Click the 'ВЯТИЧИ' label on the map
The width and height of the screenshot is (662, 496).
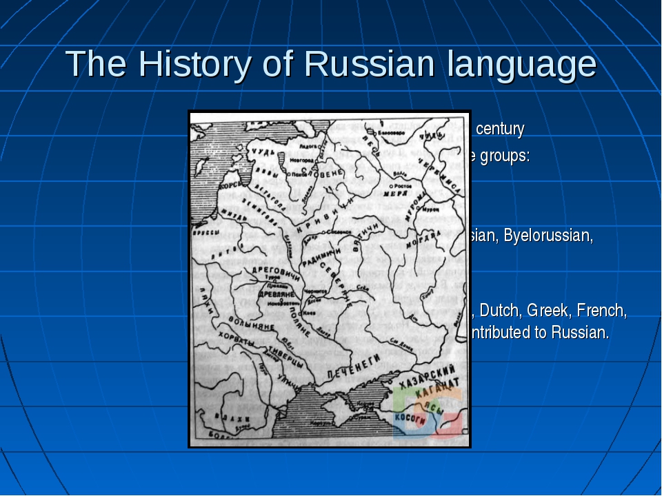(x=366, y=236)
